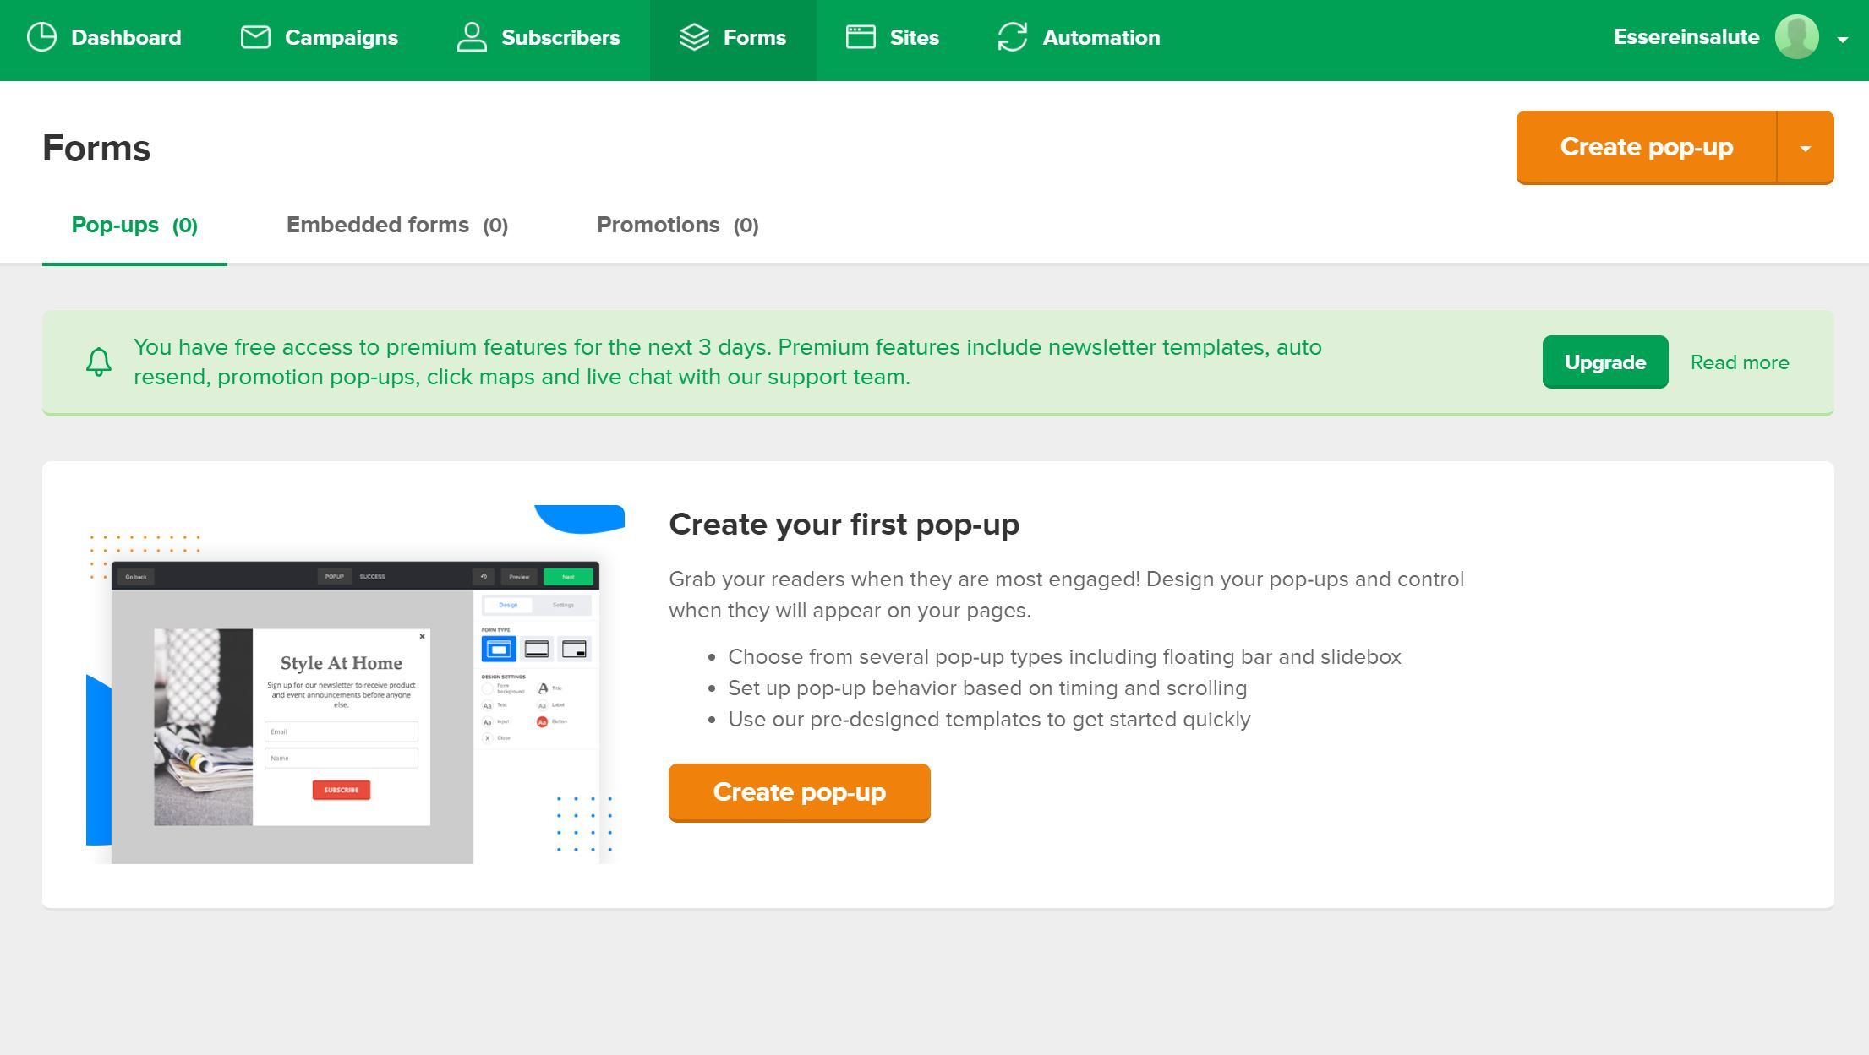This screenshot has width=1869, height=1055.
Task: Click the top-right Create pop-up button
Action: pos(1647,148)
